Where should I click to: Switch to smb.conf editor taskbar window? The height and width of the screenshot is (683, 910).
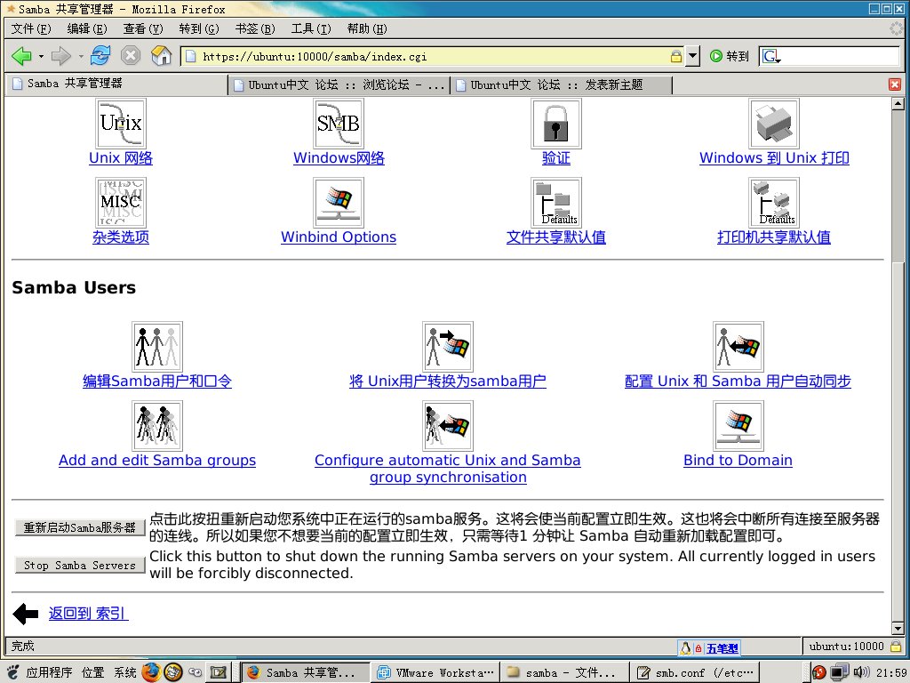tap(695, 672)
